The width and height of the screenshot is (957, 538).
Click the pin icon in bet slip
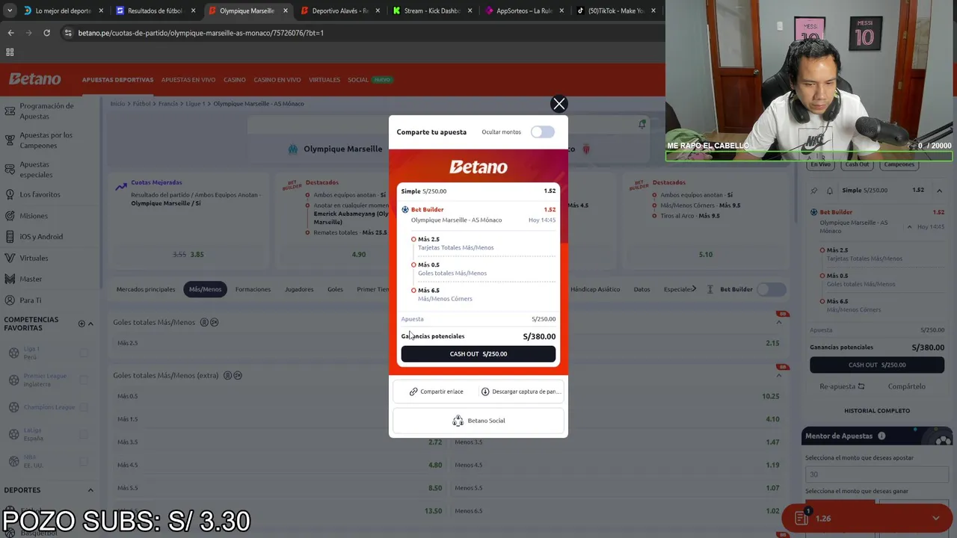coord(813,191)
